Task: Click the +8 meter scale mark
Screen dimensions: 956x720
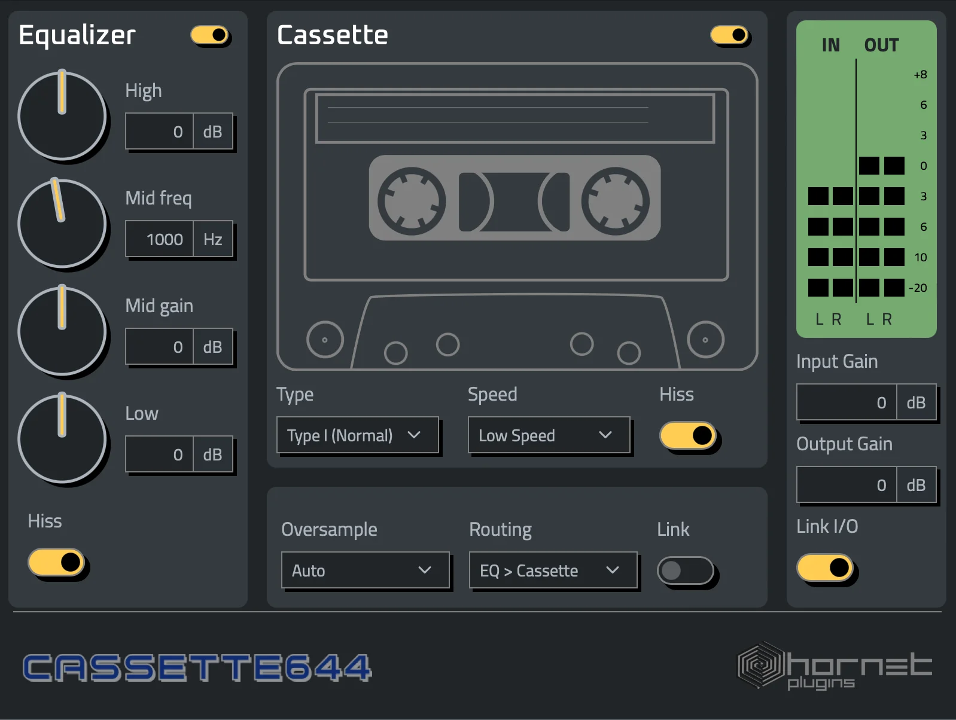Action: (x=920, y=75)
